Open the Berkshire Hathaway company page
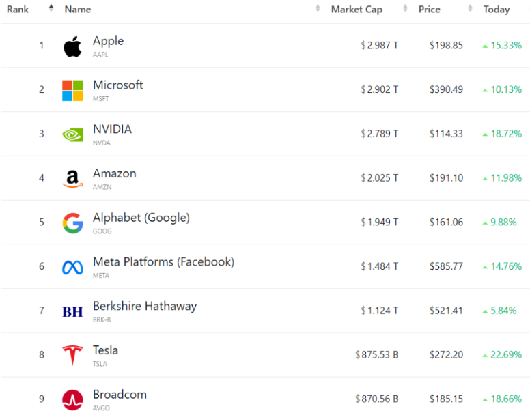 pos(145,307)
